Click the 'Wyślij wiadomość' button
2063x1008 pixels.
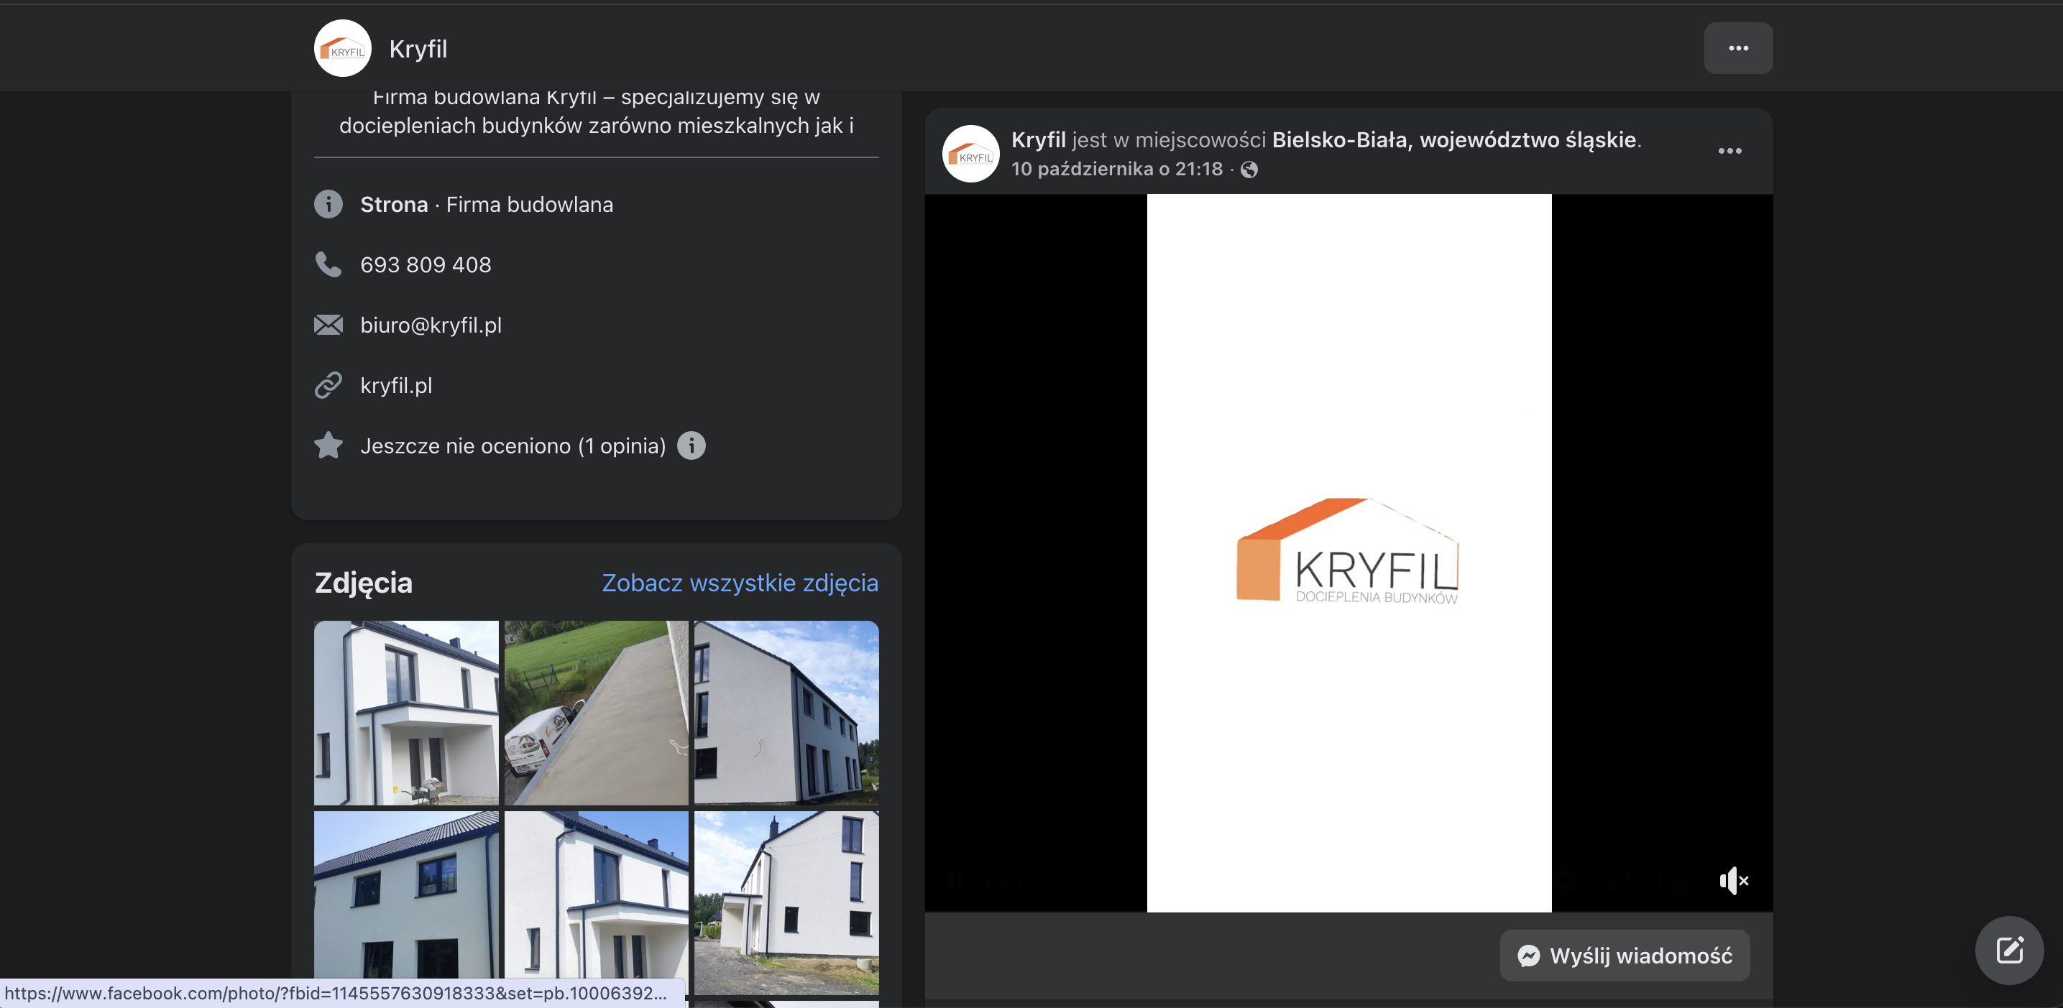pyautogui.click(x=1624, y=956)
